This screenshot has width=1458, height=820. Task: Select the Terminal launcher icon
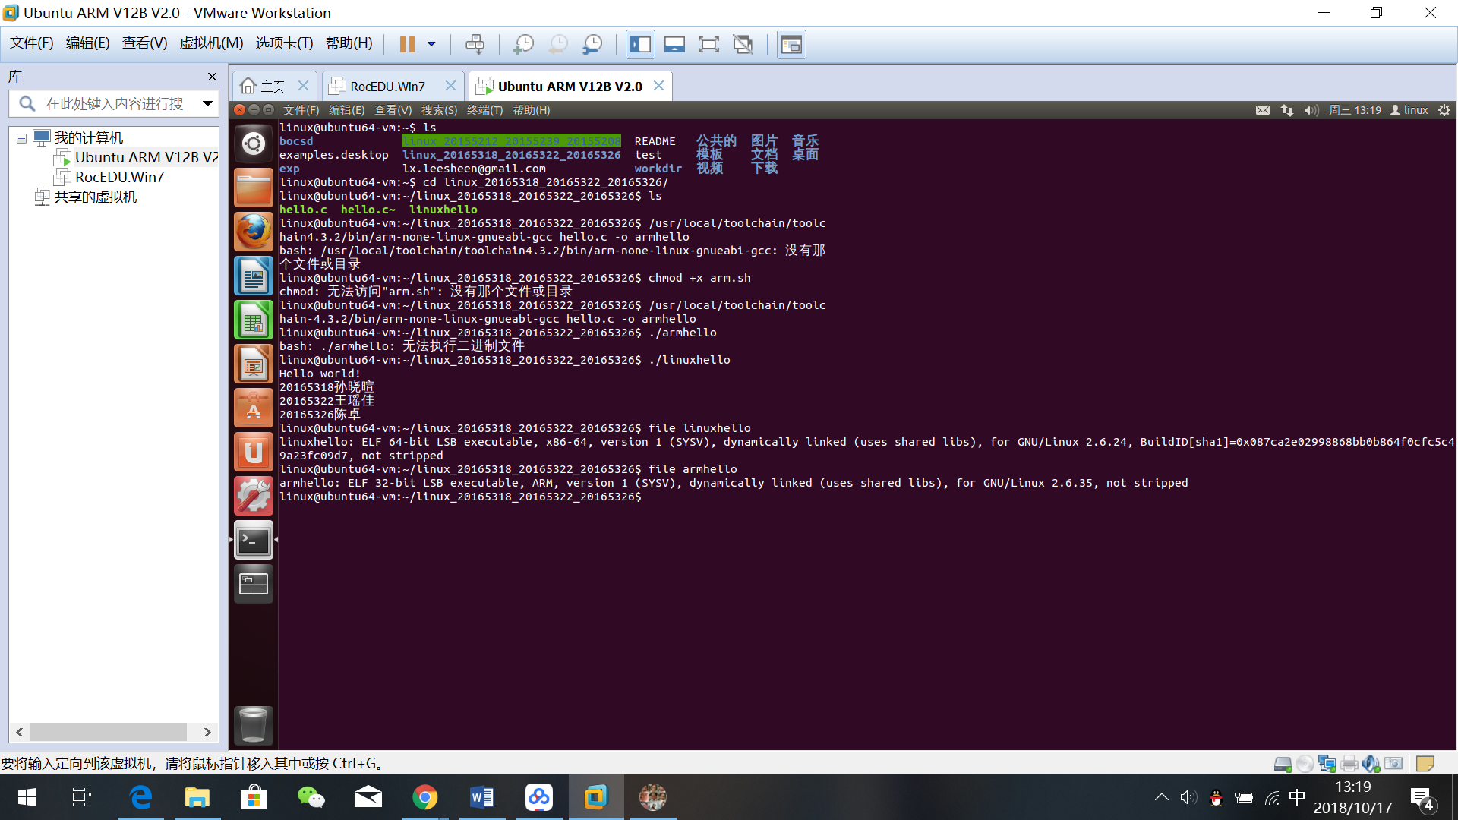(x=254, y=540)
